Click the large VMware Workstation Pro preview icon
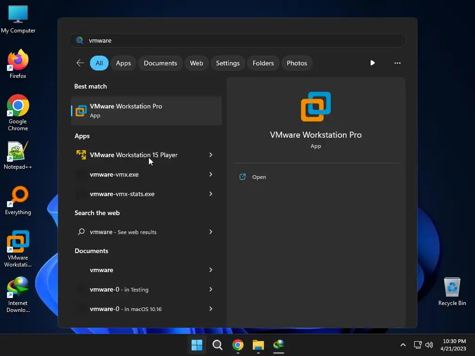This screenshot has width=475, height=356. click(x=315, y=107)
